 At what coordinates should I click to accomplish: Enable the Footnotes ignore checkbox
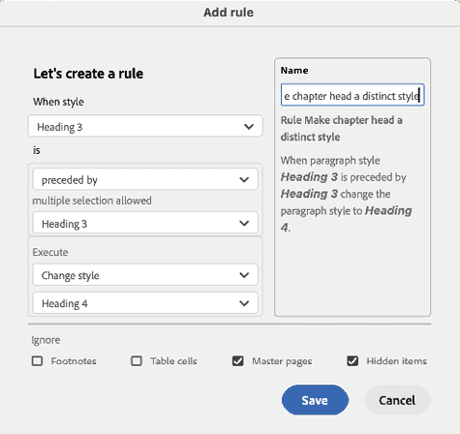tap(37, 360)
